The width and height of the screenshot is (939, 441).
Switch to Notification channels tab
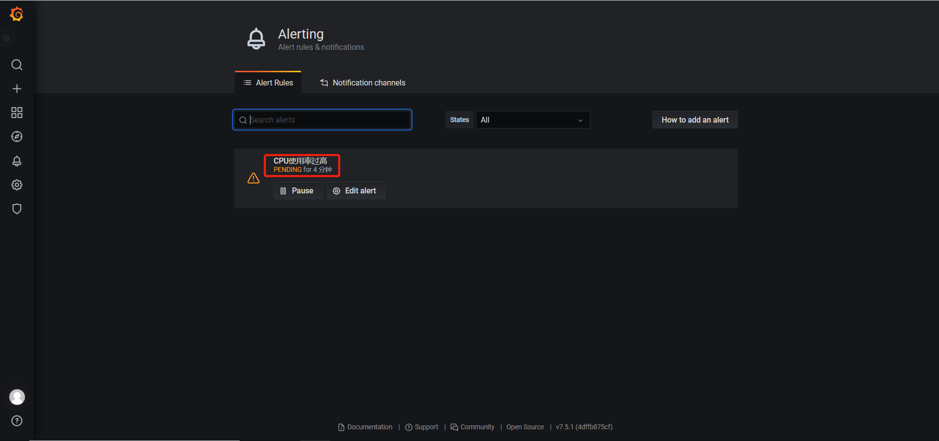(x=363, y=83)
